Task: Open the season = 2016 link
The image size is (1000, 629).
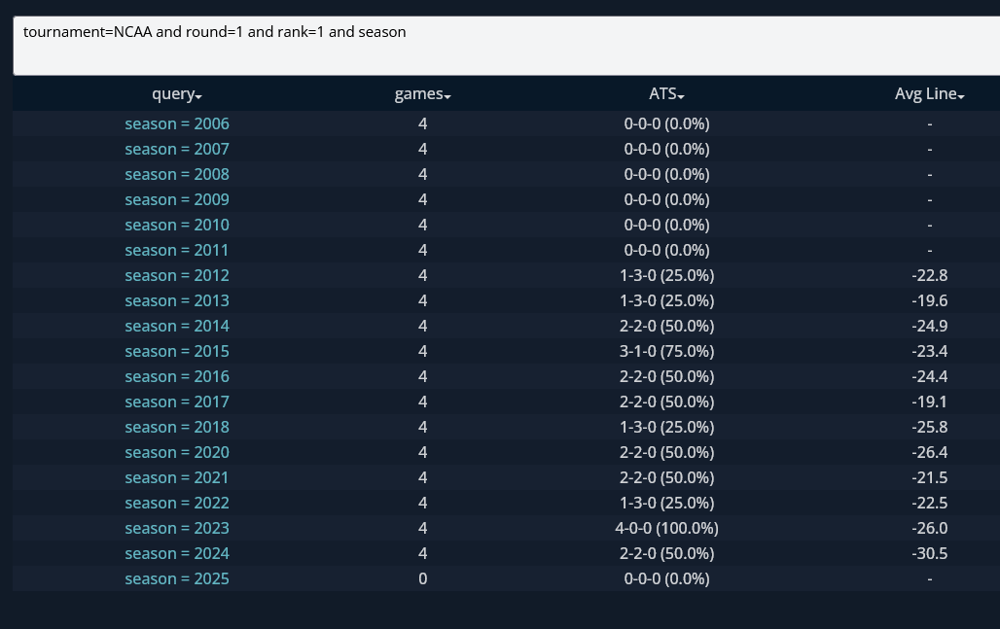Action: (x=177, y=376)
